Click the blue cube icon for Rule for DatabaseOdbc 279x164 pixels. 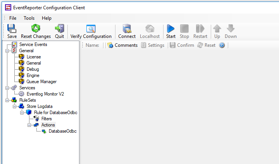(x=29, y=113)
